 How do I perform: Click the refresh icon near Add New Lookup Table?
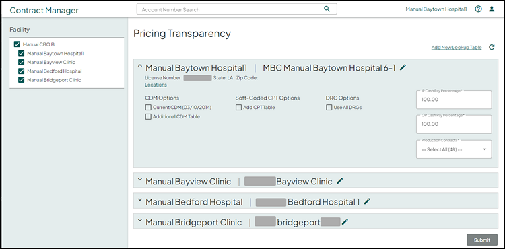coord(492,47)
